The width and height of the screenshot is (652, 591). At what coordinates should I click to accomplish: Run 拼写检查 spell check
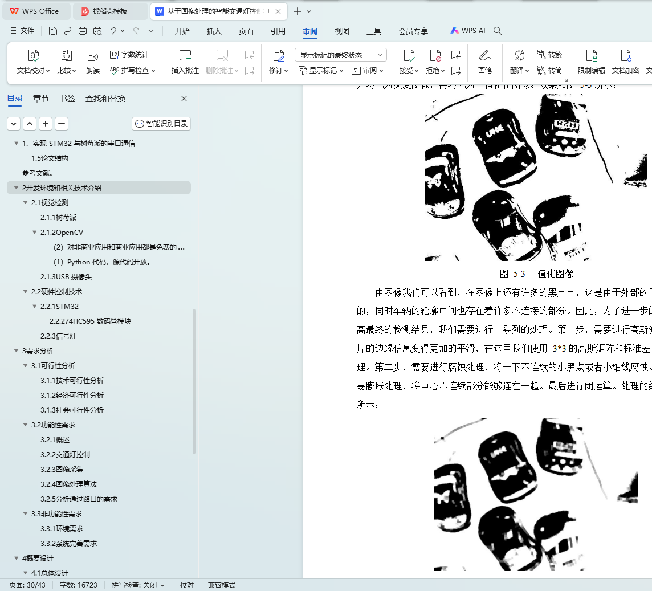point(133,70)
